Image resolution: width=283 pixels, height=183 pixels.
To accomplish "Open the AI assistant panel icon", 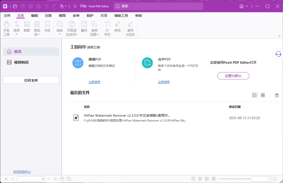I will coord(278,54).
